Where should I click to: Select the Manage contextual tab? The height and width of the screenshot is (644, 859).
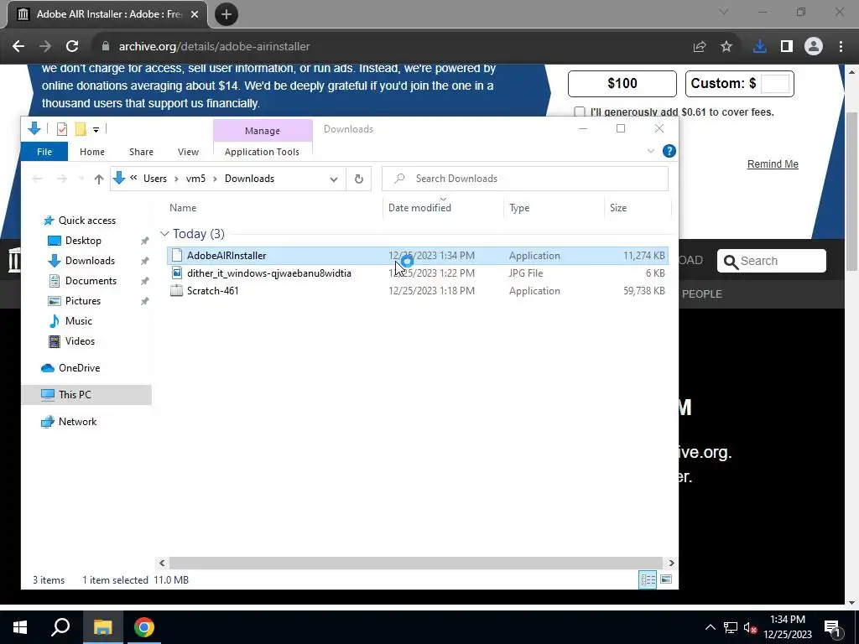point(263,131)
